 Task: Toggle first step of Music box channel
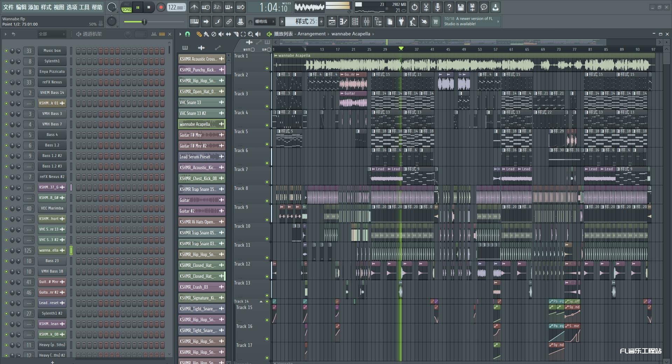[78, 51]
